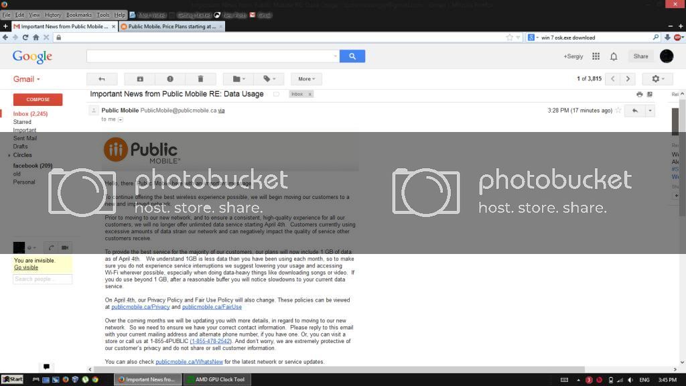The height and width of the screenshot is (386, 686).
Task: Go to the newer message arrow
Action: 612,79
